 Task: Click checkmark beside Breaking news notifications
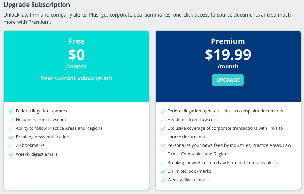[11, 137]
